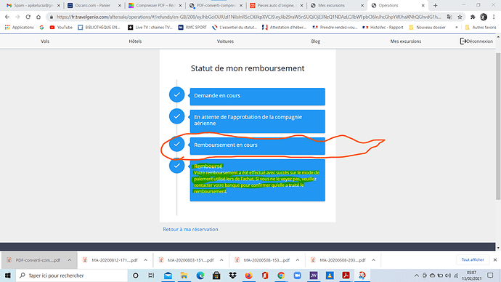Open the Hôtels menu item

click(x=135, y=41)
